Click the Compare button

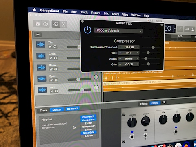tap(73, 109)
